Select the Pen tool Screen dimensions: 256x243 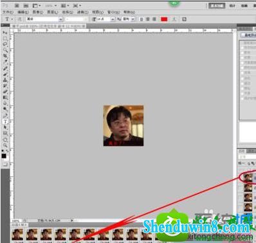pyautogui.click(x=5, y=116)
